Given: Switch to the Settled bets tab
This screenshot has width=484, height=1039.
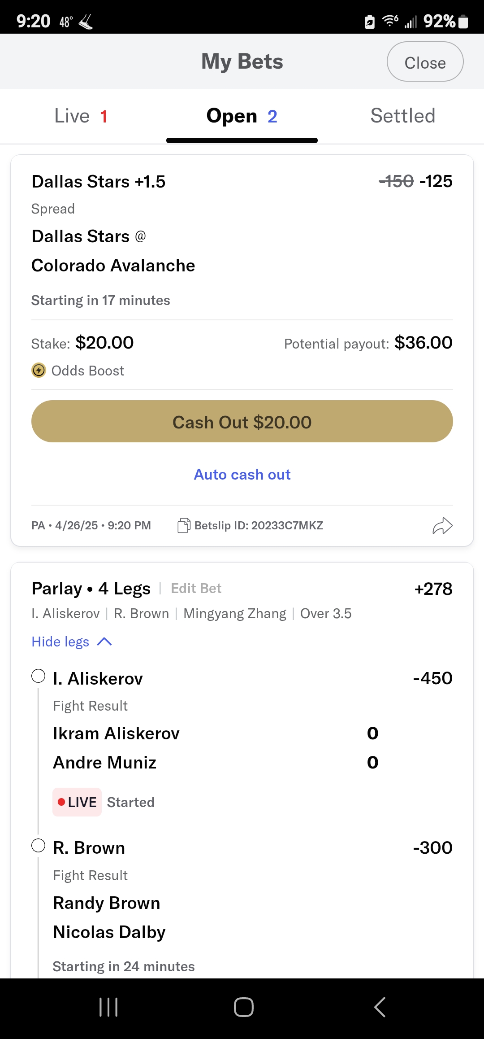Looking at the screenshot, I should [402, 116].
